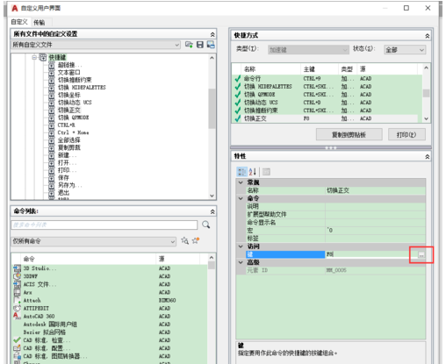Click the command list search input field

[104, 225]
